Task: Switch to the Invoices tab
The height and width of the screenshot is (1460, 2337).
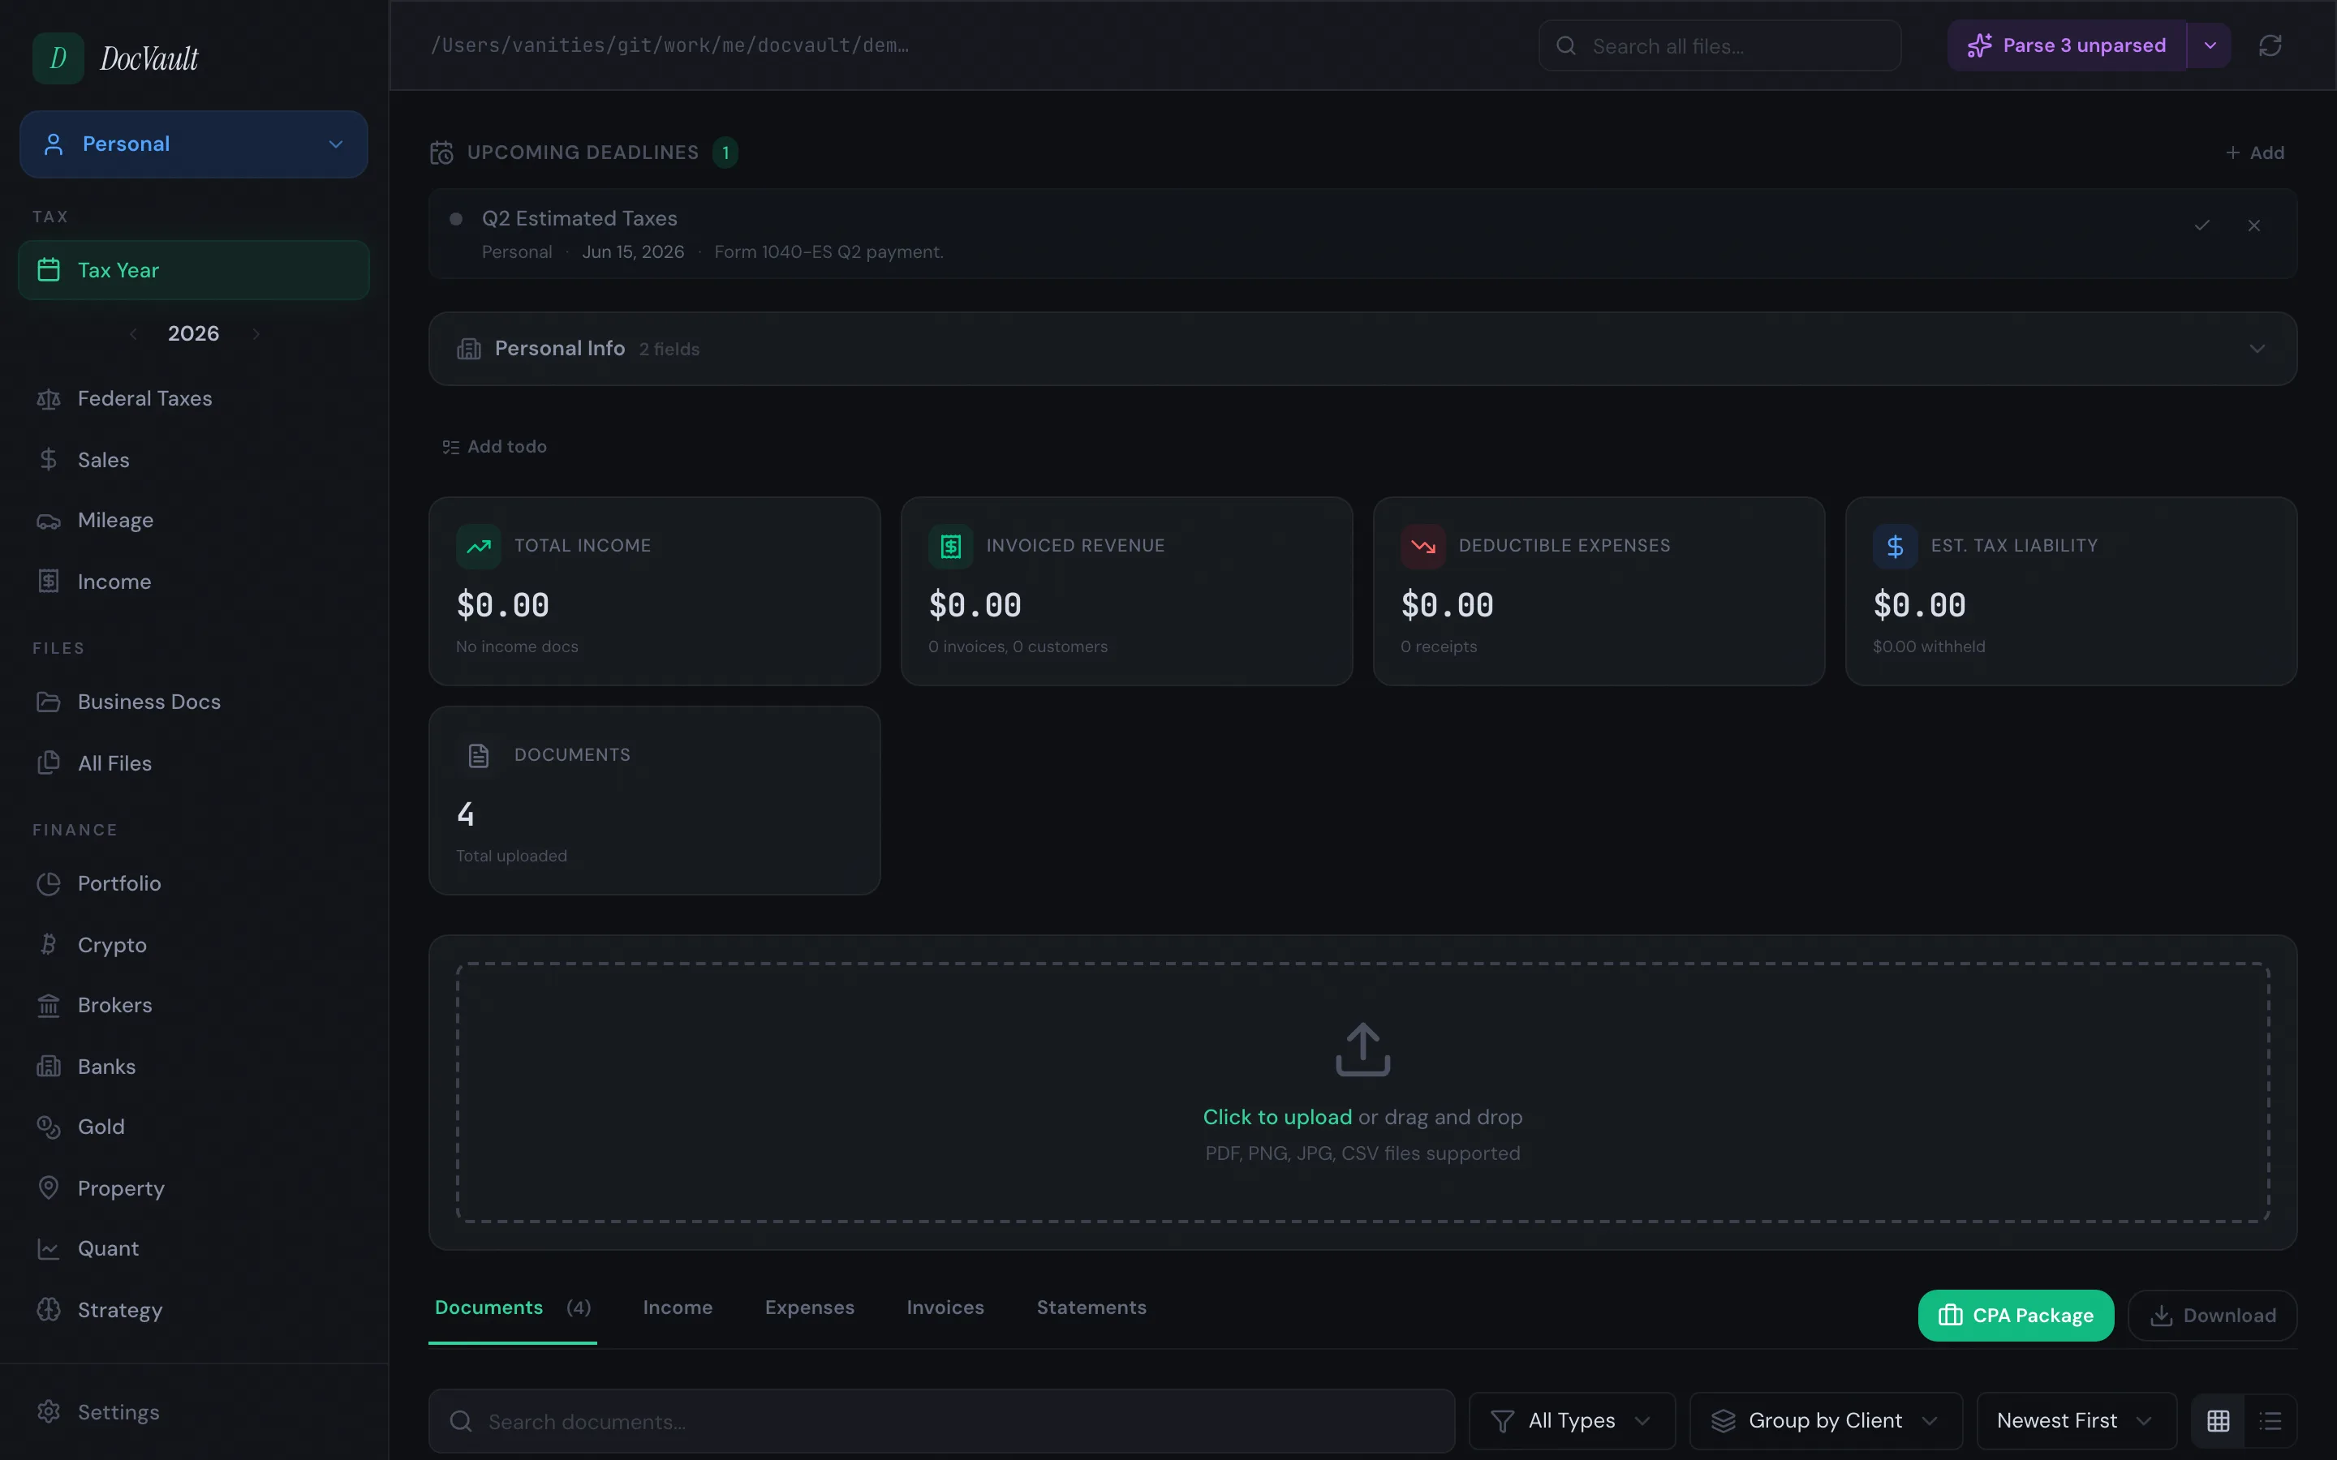Action: (x=945, y=1308)
